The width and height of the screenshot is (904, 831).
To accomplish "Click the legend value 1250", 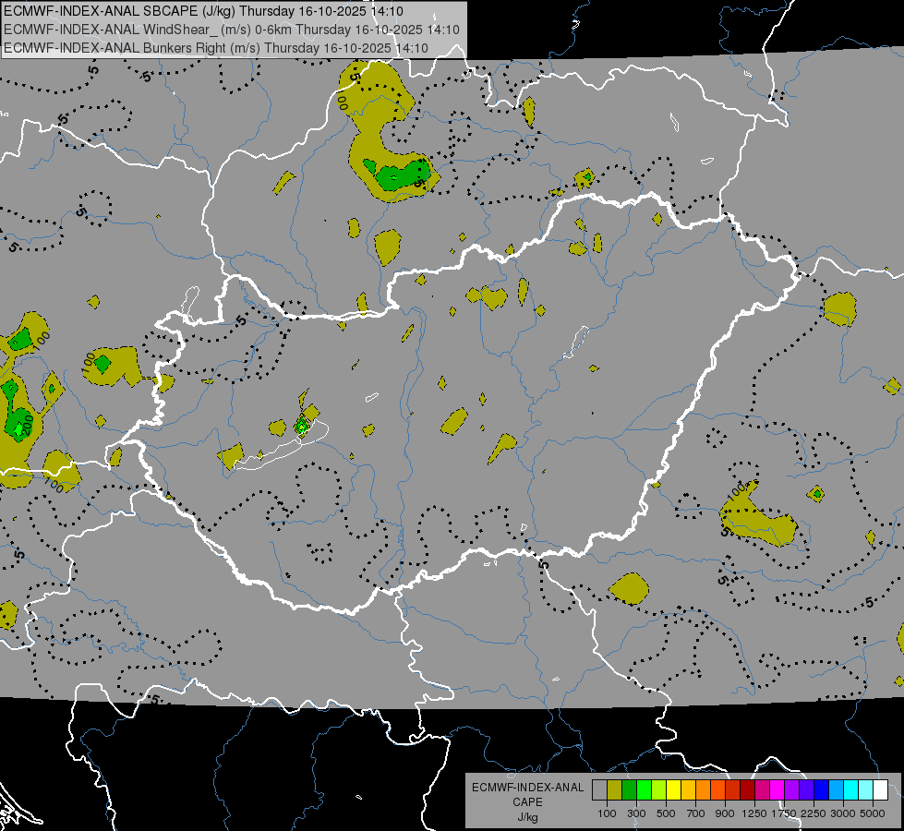I will click(x=754, y=813).
